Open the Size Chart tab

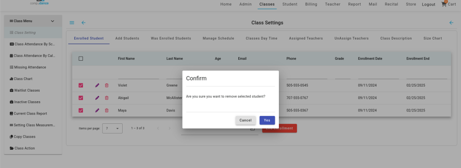[x=432, y=39]
